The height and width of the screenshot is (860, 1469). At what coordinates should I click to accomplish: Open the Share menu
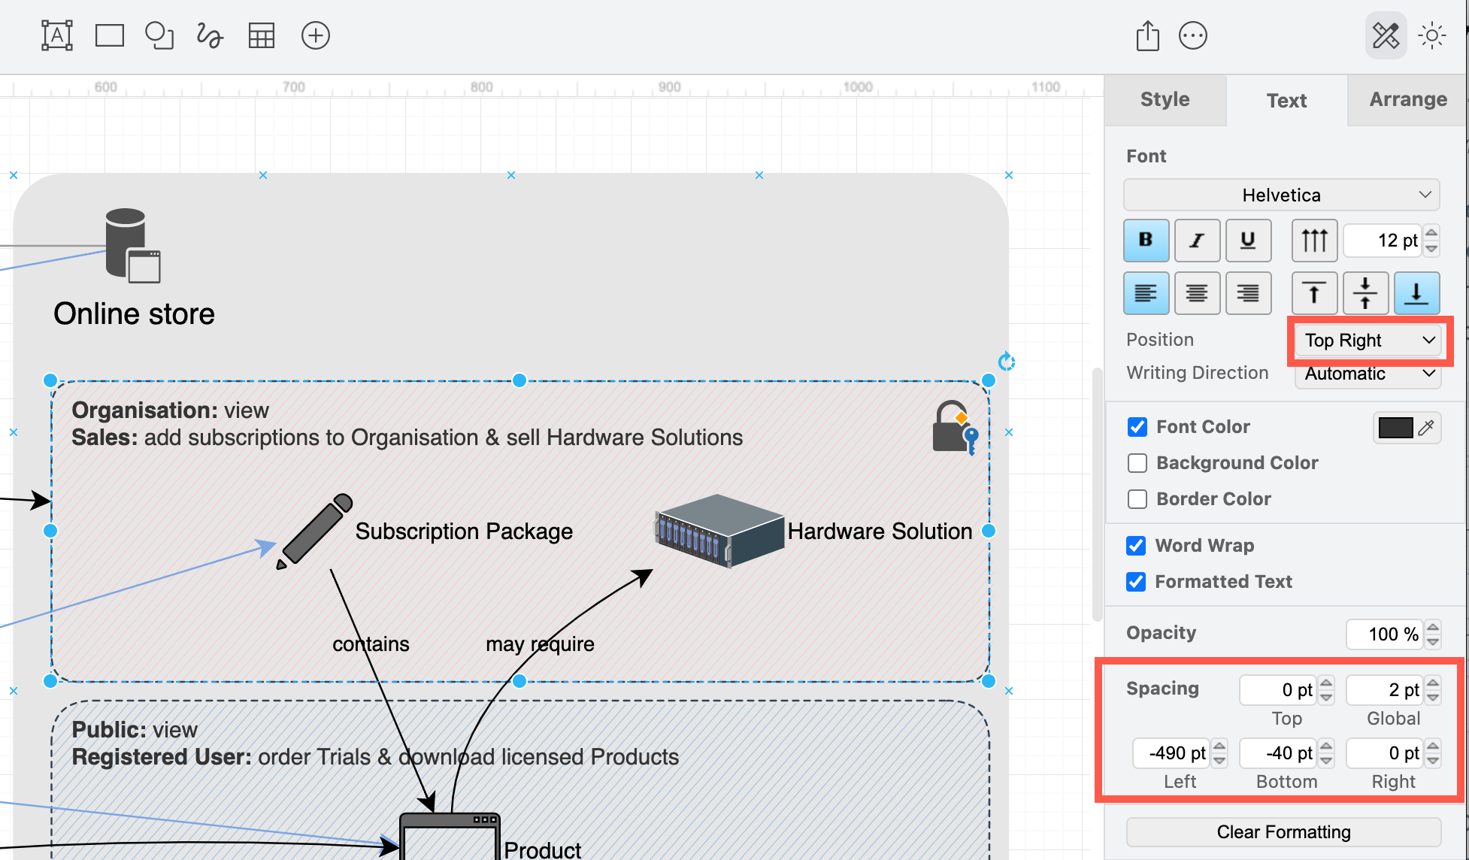tap(1146, 35)
